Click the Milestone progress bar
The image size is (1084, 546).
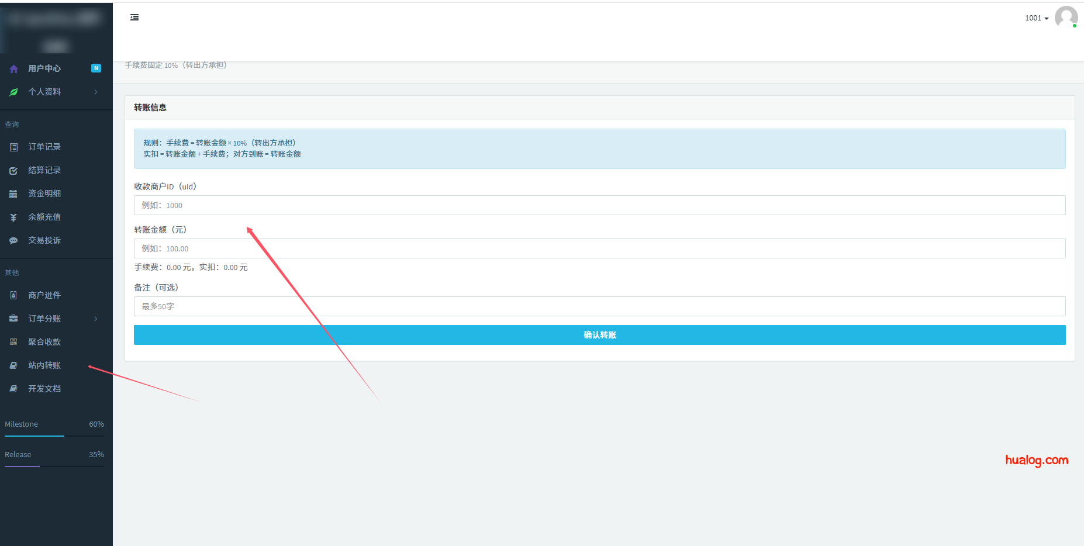(x=54, y=436)
